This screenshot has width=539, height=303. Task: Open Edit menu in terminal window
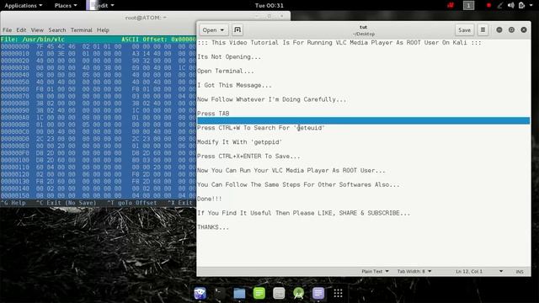point(21,30)
